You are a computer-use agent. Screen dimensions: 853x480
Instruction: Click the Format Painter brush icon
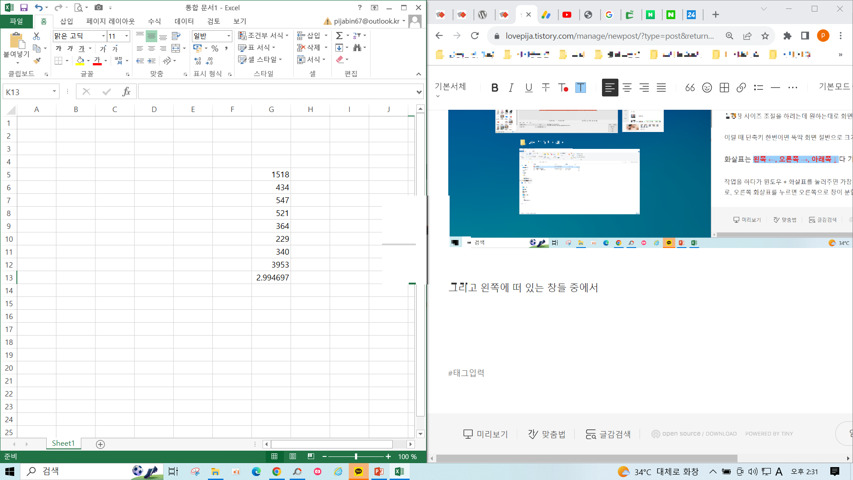tap(37, 60)
